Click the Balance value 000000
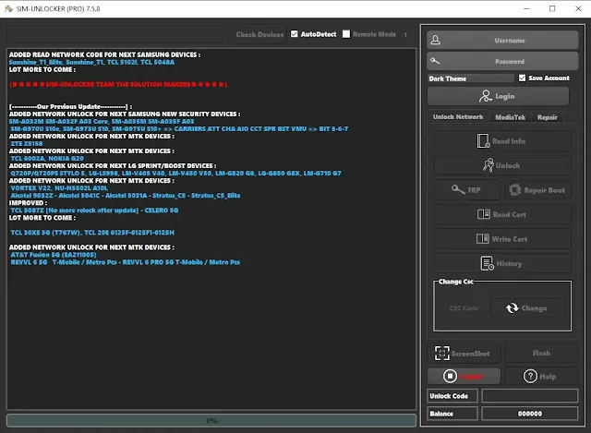 point(529,414)
